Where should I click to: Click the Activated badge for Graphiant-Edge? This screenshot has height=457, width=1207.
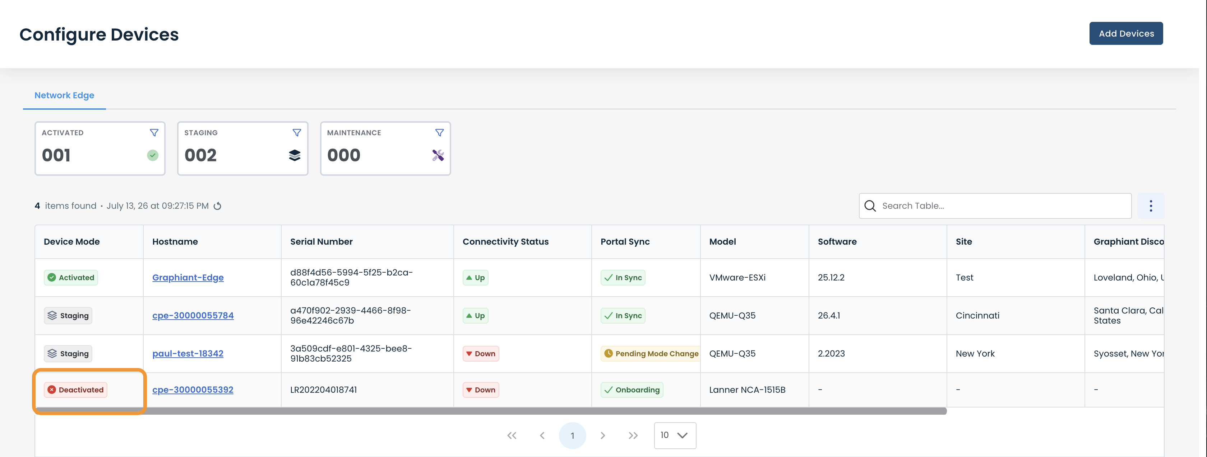(x=71, y=277)
